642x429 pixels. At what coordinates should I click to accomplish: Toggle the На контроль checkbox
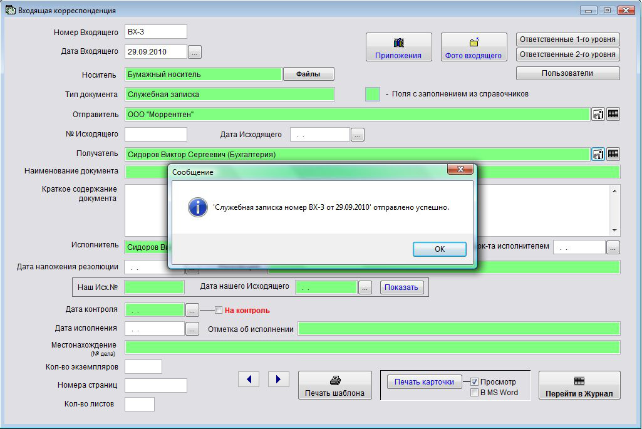[219, 310]
